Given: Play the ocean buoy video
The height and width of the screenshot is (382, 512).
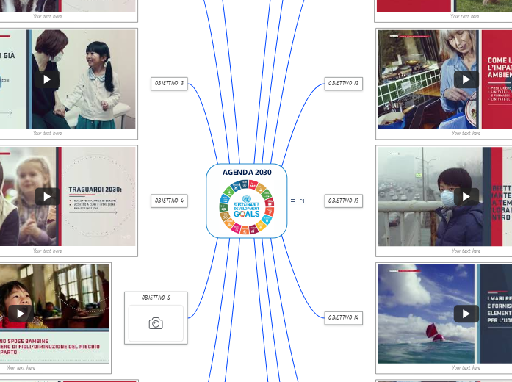Looking at the screenshot, I should pos(466,314).
